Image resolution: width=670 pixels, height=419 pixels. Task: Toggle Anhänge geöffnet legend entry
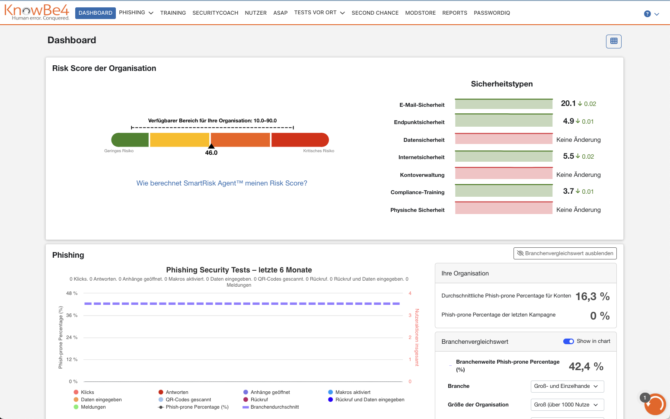click(267, 392)
